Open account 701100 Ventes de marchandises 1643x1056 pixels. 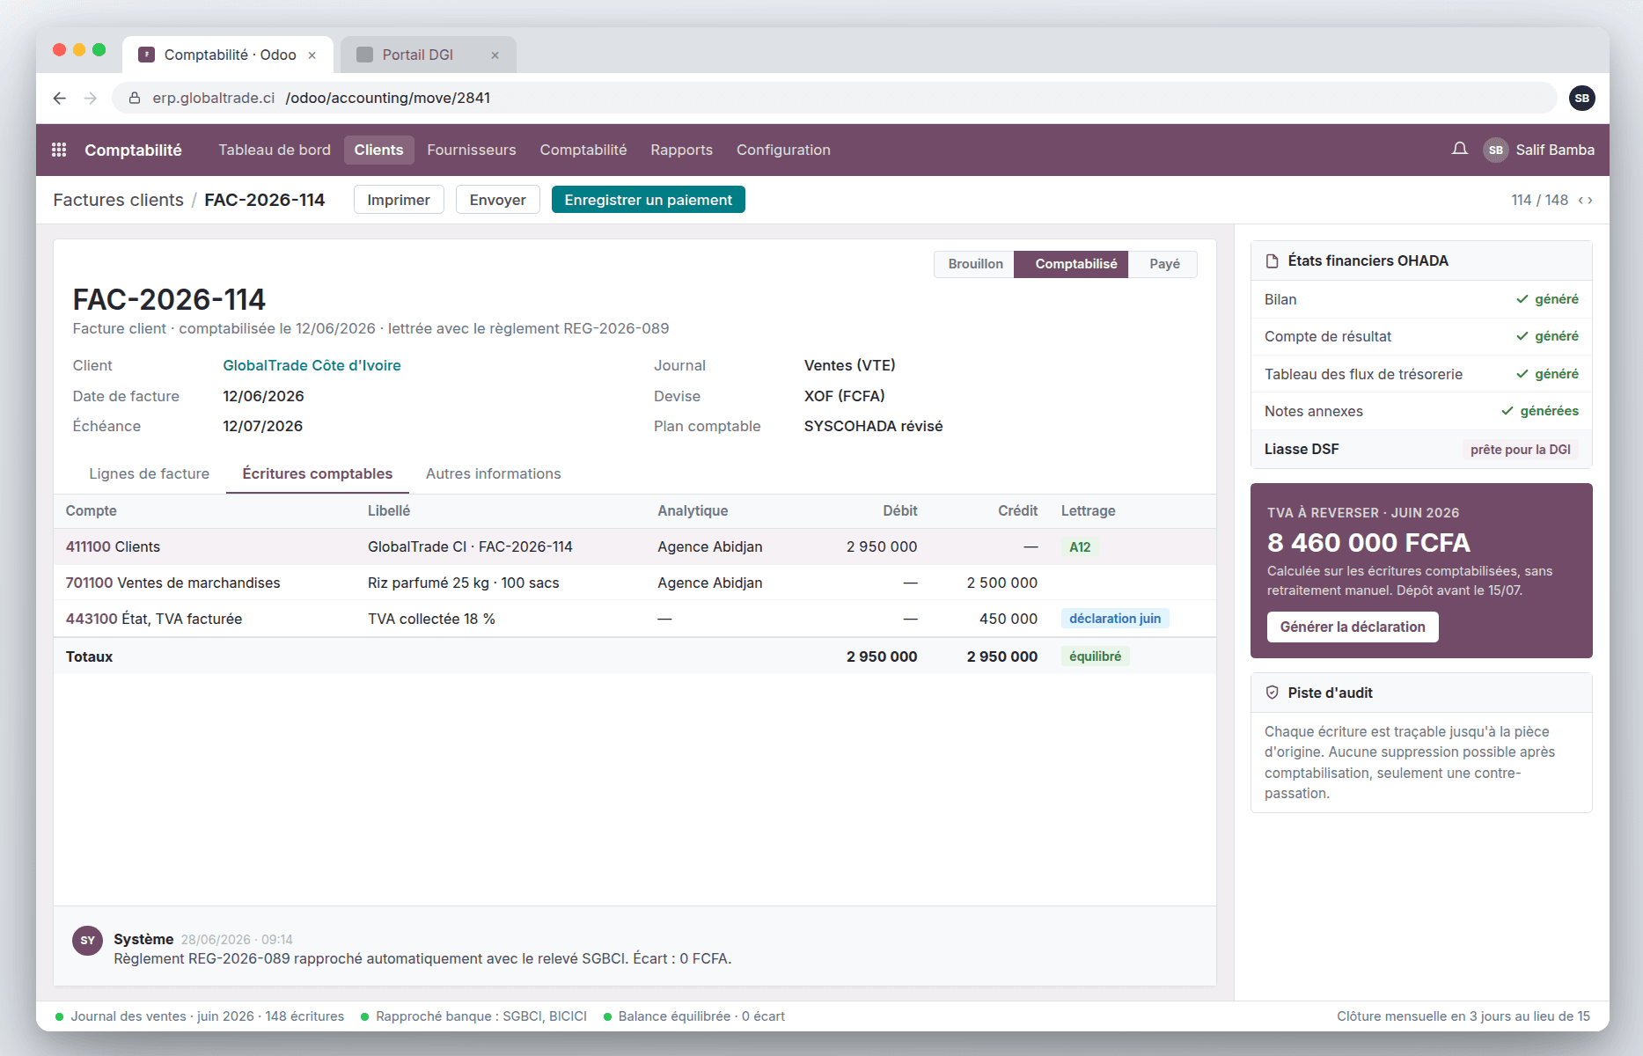click(172, 583)
